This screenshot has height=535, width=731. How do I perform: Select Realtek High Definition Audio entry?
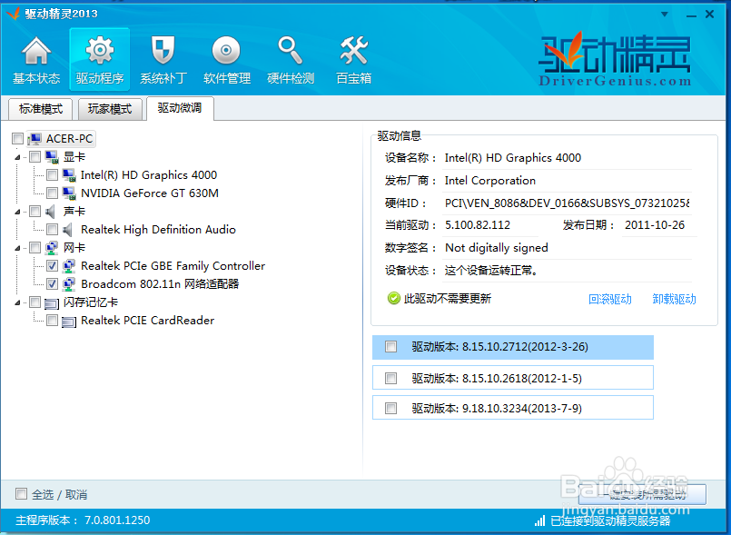159,230
